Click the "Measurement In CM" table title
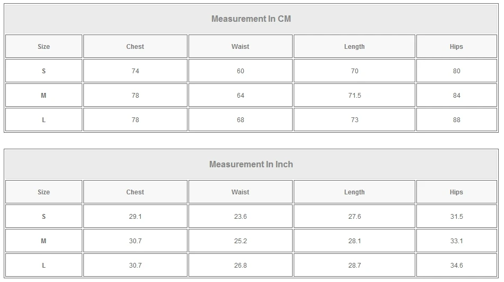This screenshot has width=504, height=282. coord(251,19)
